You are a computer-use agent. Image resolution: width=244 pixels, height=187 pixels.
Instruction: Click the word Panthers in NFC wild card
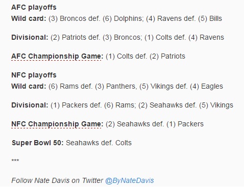[121, 86]
